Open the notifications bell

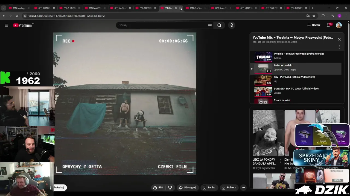tap(328, 25)
